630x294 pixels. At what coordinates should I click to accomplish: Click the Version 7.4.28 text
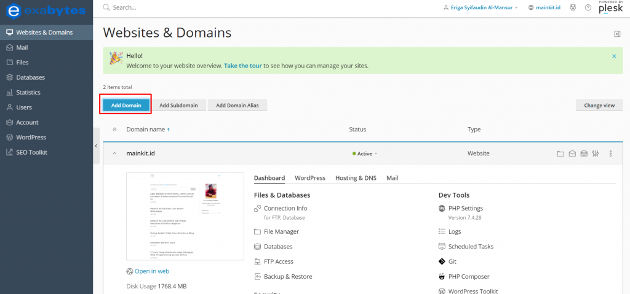pyautogui.click(x=465, y=217)
